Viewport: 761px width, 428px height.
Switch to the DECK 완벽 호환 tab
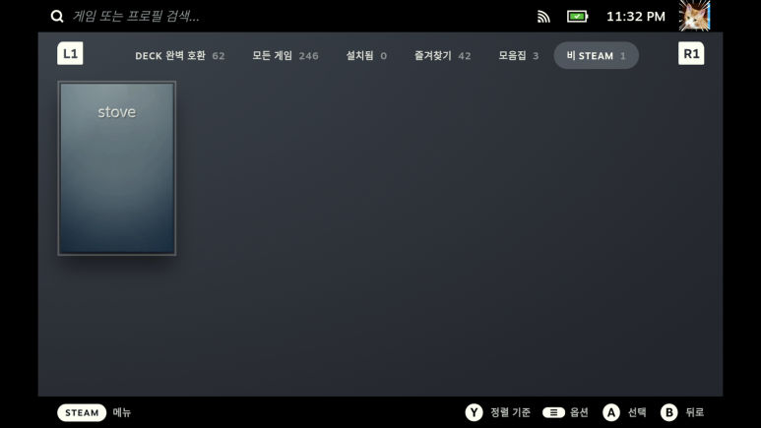179,56
